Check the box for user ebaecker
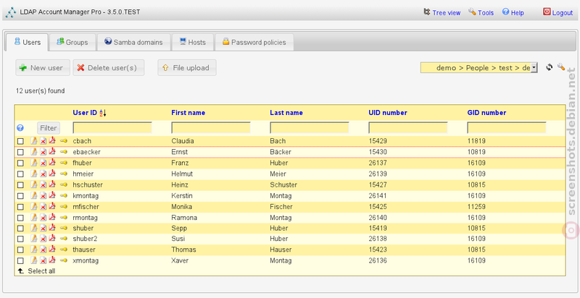This screenshot has height=298, width=580. [20, 152]
